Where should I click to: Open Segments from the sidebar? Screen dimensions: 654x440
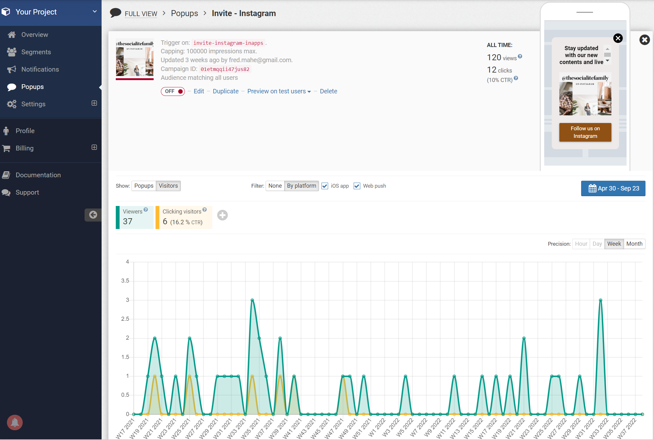click(x=36, y=52)
